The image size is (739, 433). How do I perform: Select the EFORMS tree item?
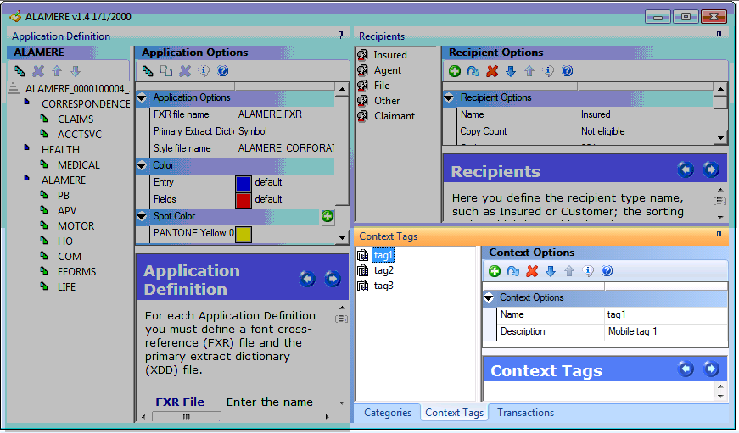pos(77,271)
